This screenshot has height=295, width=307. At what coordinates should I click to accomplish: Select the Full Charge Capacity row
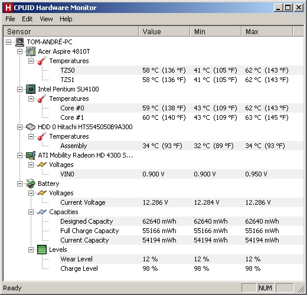click(181, 231)
